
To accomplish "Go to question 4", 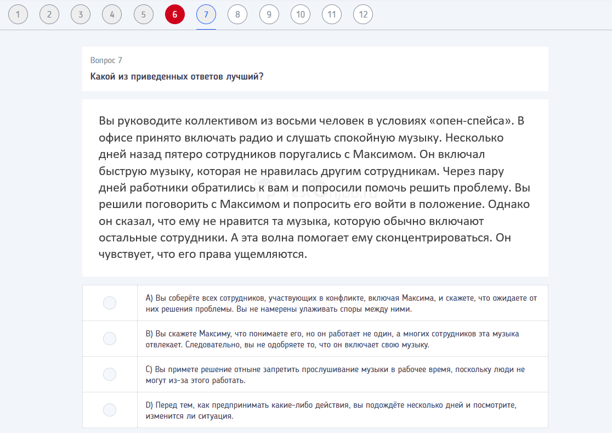I will click(112, 14).
